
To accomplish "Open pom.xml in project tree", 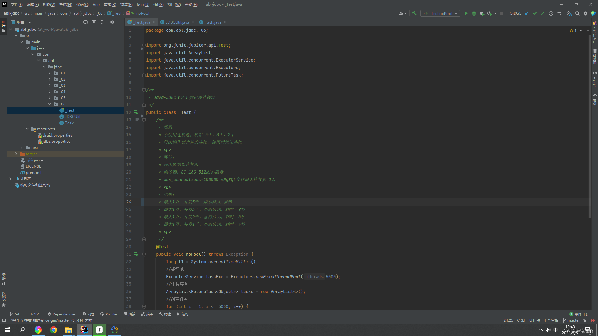I will pos(34,173).
